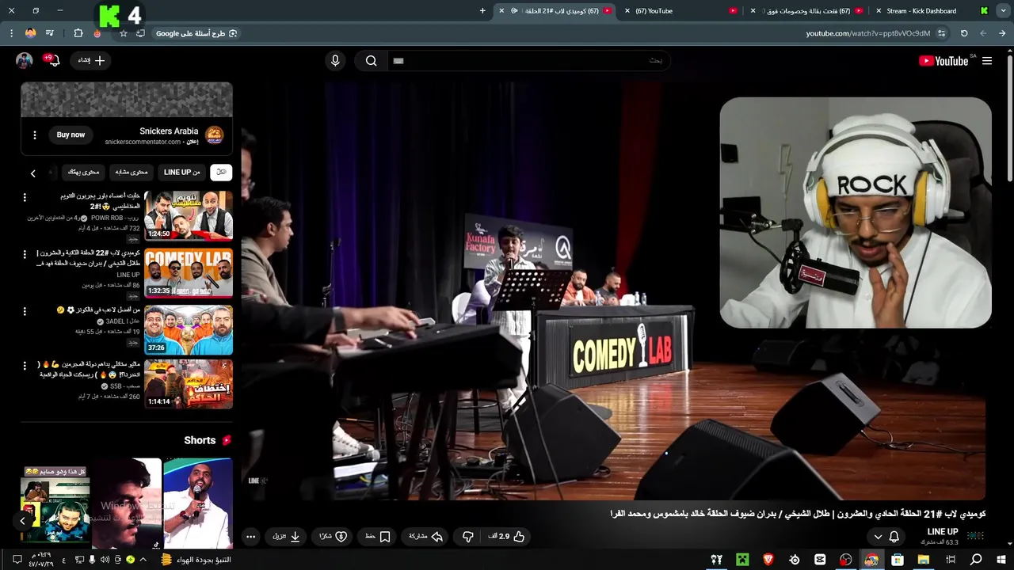Click the youtube.com URL address bar
The width and height of the screenshot is (1014, 570).
(x=868, y=33)
